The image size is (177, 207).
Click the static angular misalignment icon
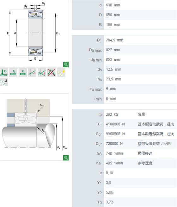32,72
